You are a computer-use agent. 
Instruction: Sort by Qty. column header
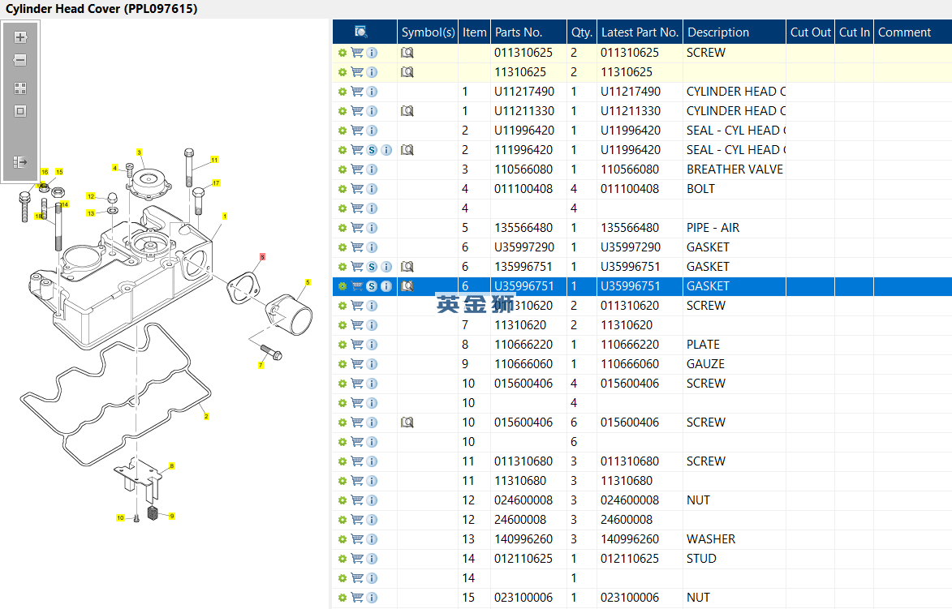pyautogui.click(x=582, y=32)
